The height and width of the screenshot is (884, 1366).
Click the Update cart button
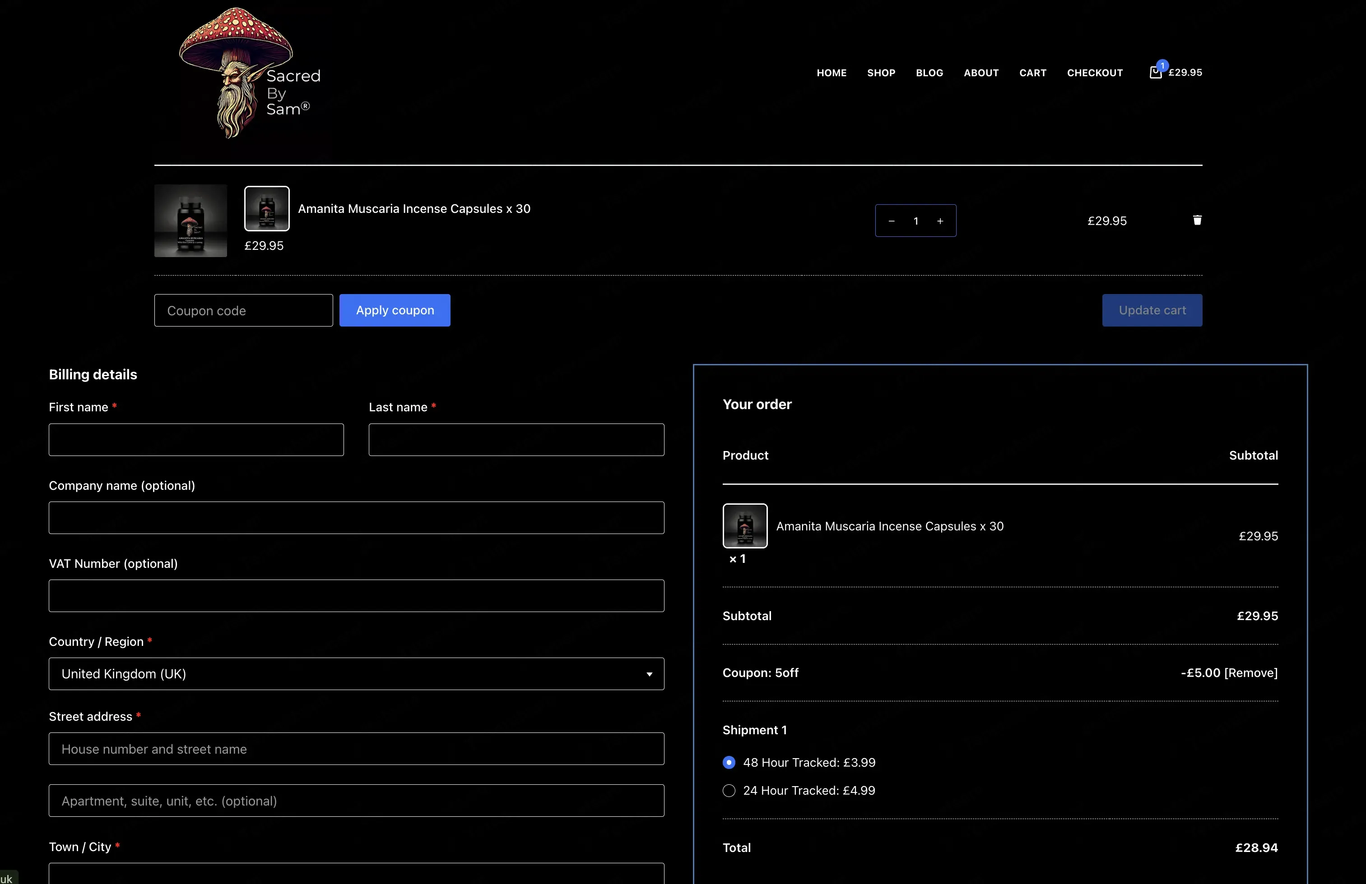click(1152, 310)
